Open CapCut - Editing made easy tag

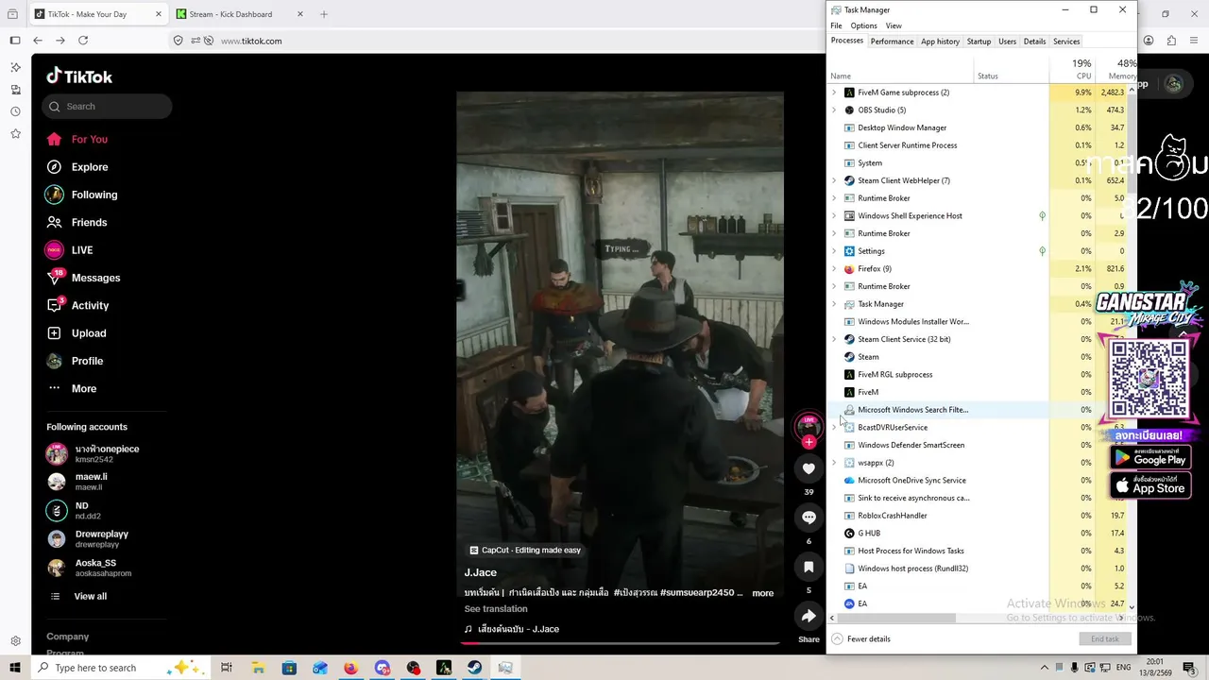click(x=525, y=551)
